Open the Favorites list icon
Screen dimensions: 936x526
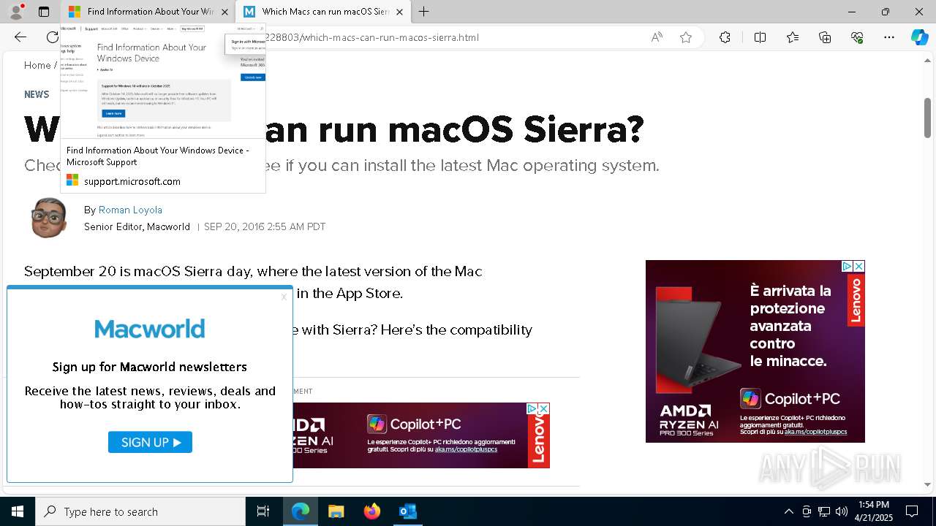pos(793,37)
